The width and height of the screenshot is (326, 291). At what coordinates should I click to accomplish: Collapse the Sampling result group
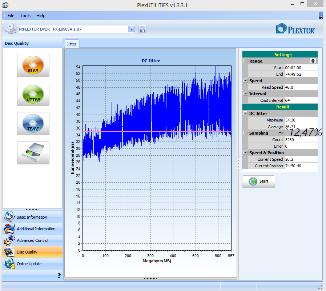pyautogui.click(x=246, y=133)
